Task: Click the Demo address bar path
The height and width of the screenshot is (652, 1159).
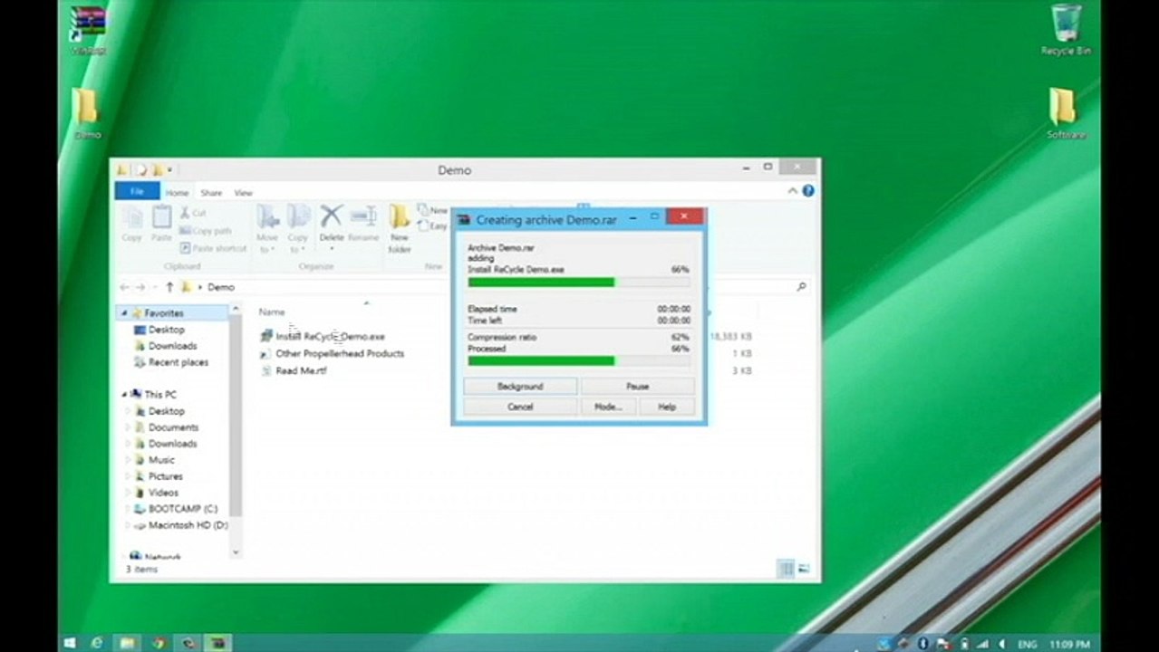Action: tap(221, 287)
